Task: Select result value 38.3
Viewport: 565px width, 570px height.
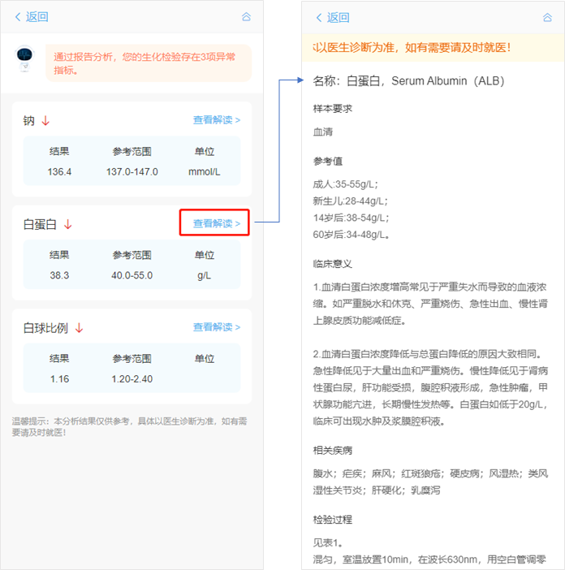Action: 59,275
